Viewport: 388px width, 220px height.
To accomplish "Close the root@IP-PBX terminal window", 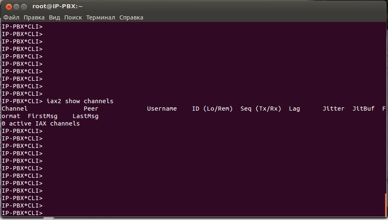I will click(x=9, y=7).
